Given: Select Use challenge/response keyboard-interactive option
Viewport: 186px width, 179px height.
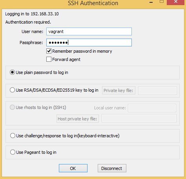Looking at the screenshot, I should click(x=13, y=136).
